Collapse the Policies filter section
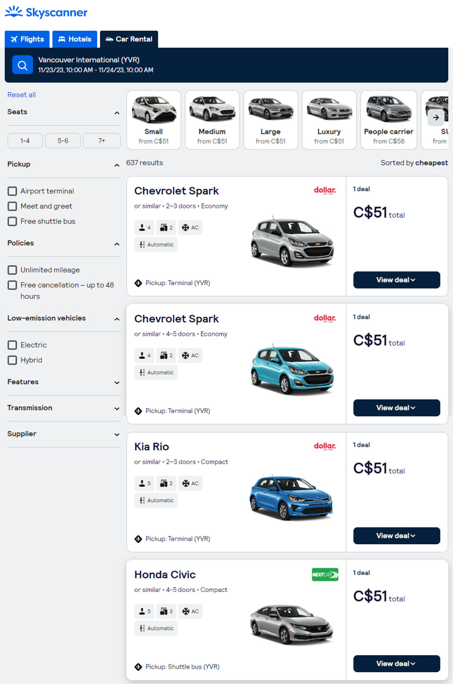453x684 pixels. coord(117,244)
